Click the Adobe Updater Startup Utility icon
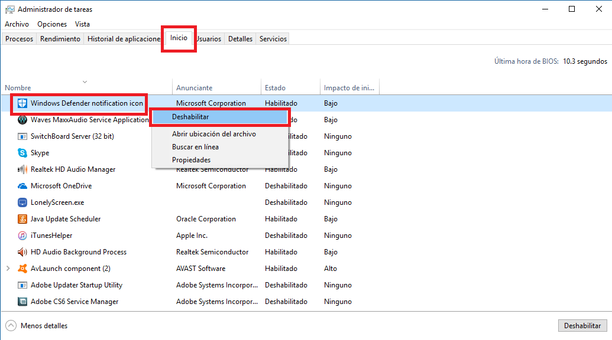This screenshot has height=340, width=612. click(22, 285)
